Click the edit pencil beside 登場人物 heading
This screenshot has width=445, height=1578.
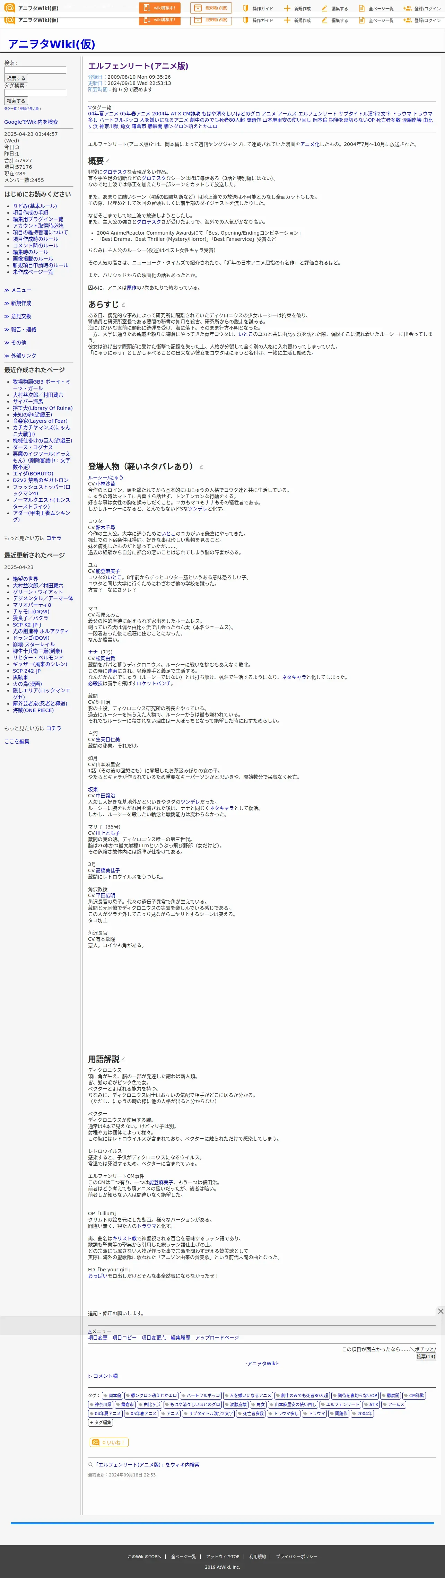coord(201,467)
